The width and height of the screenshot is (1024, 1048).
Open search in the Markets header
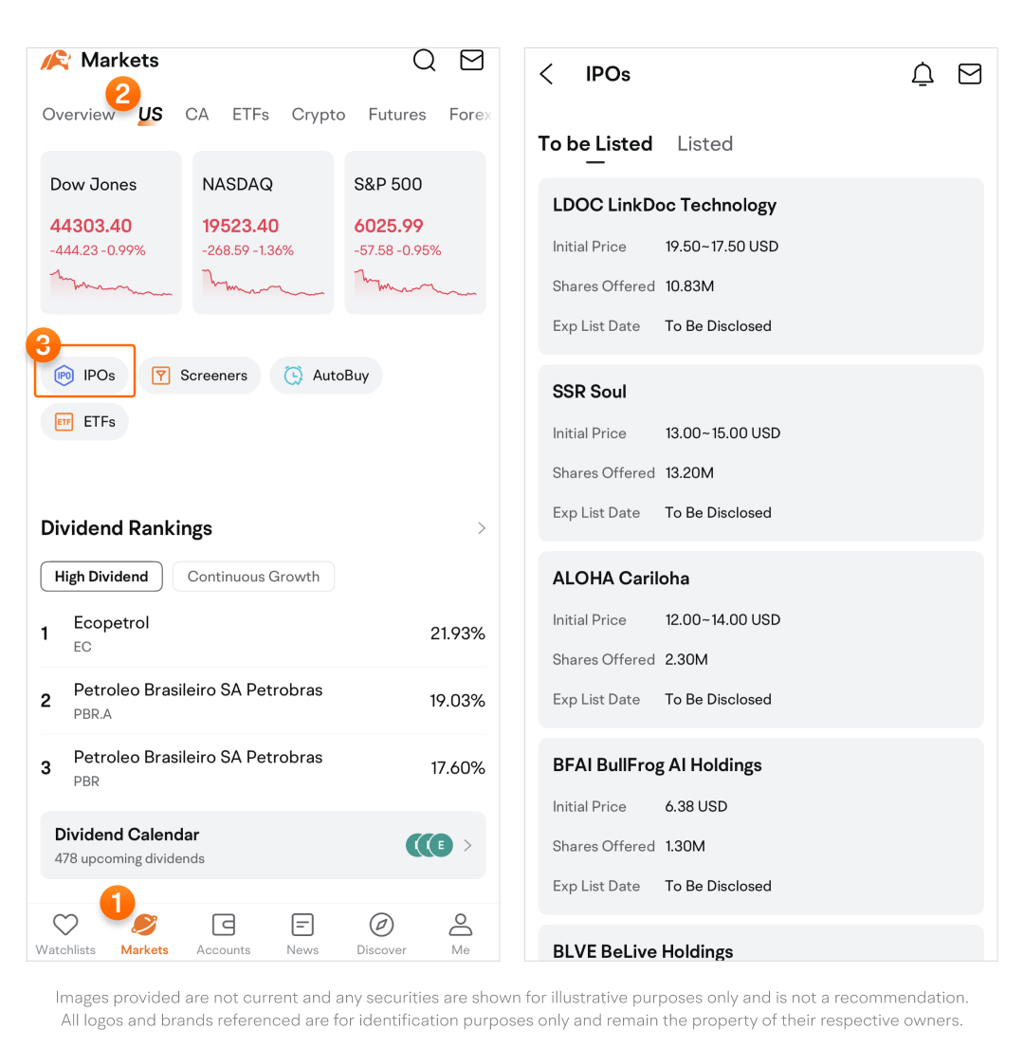click(x=425, y=61)
